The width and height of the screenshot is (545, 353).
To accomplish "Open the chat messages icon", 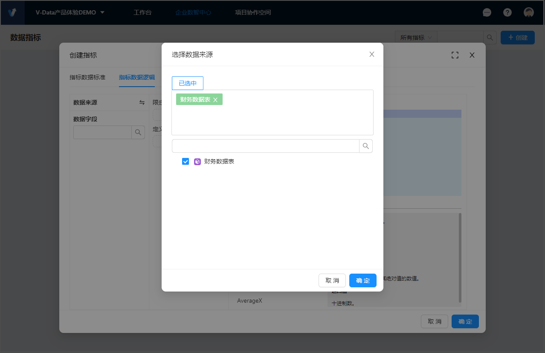I will click(487, 12).
